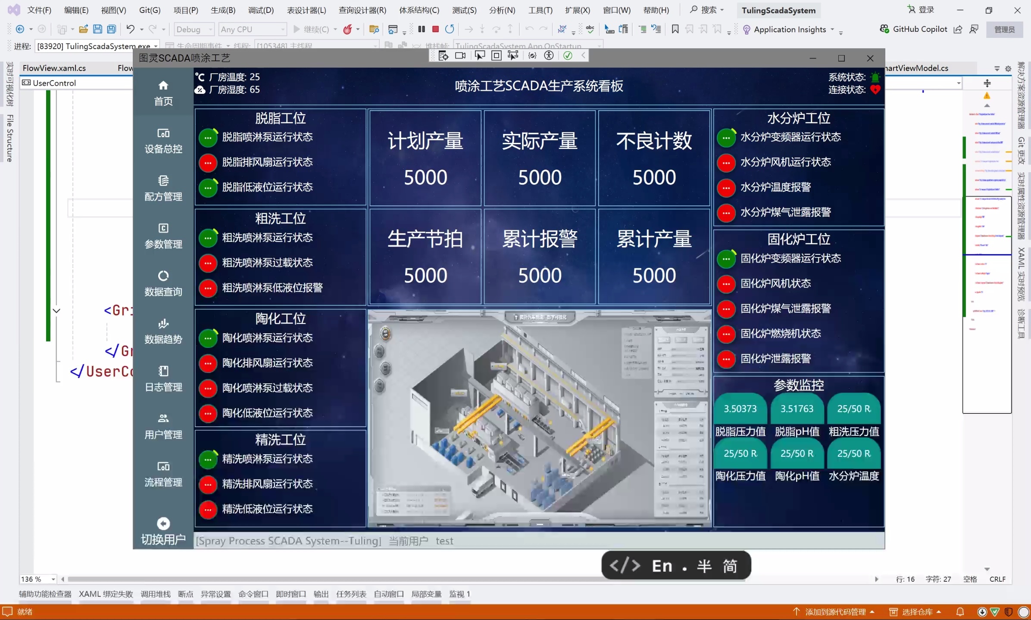Click the Undo arrow in Visual Studio toolbar

click(x=130, y=29)
